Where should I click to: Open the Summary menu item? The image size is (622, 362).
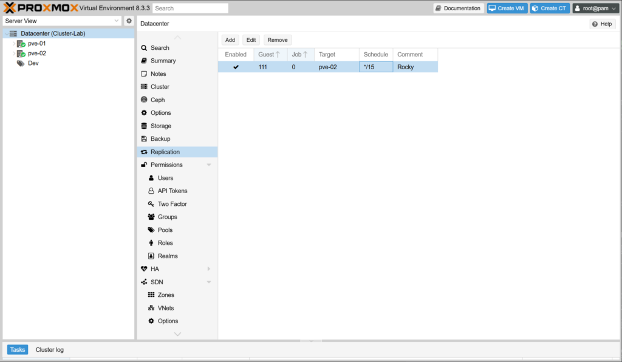(x=163, y=61)
